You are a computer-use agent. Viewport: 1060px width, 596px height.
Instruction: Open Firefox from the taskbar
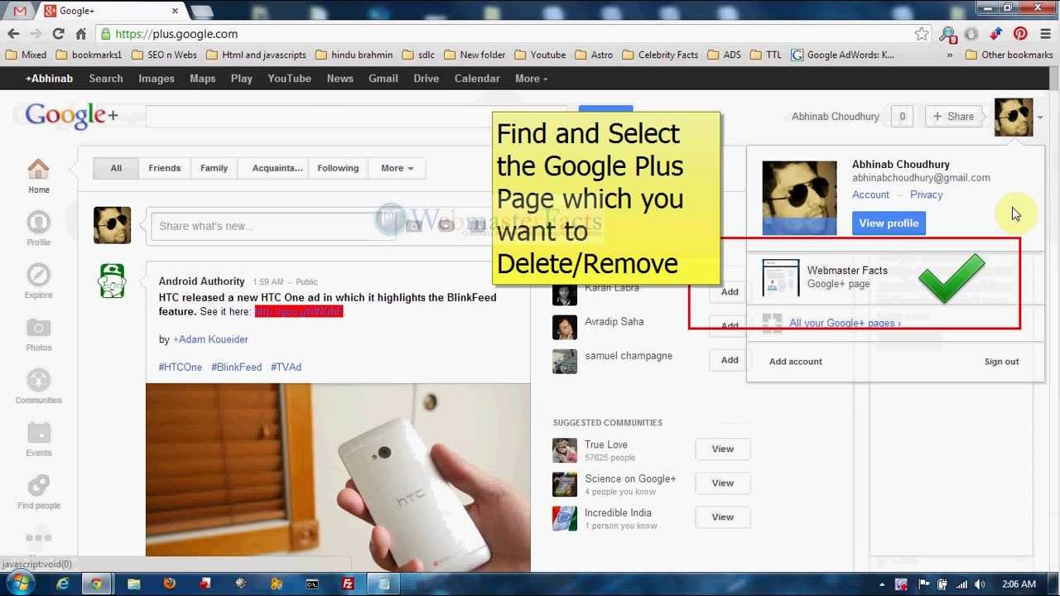[170, 584]
